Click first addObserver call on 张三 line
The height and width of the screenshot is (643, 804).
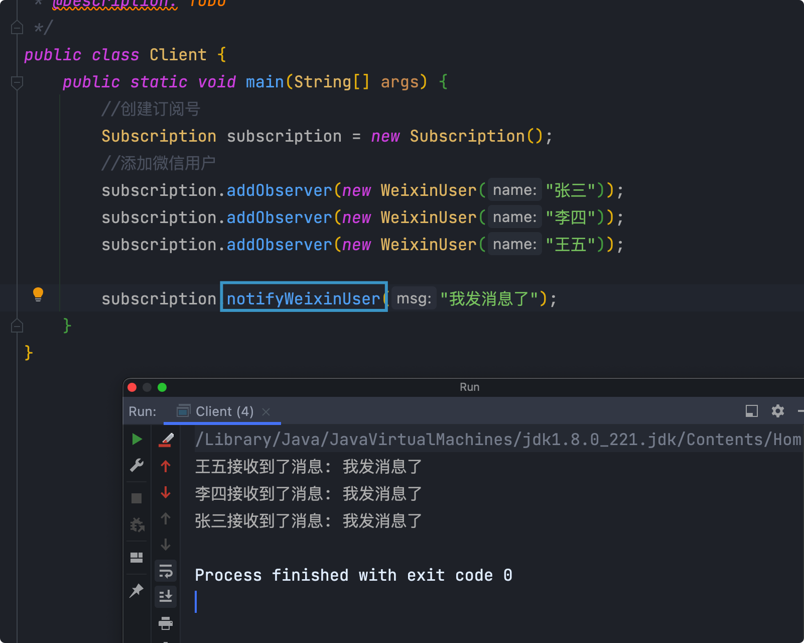[x=280, y=190]
